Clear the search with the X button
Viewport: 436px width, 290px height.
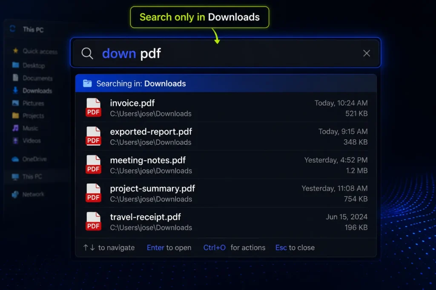[367, 53]
